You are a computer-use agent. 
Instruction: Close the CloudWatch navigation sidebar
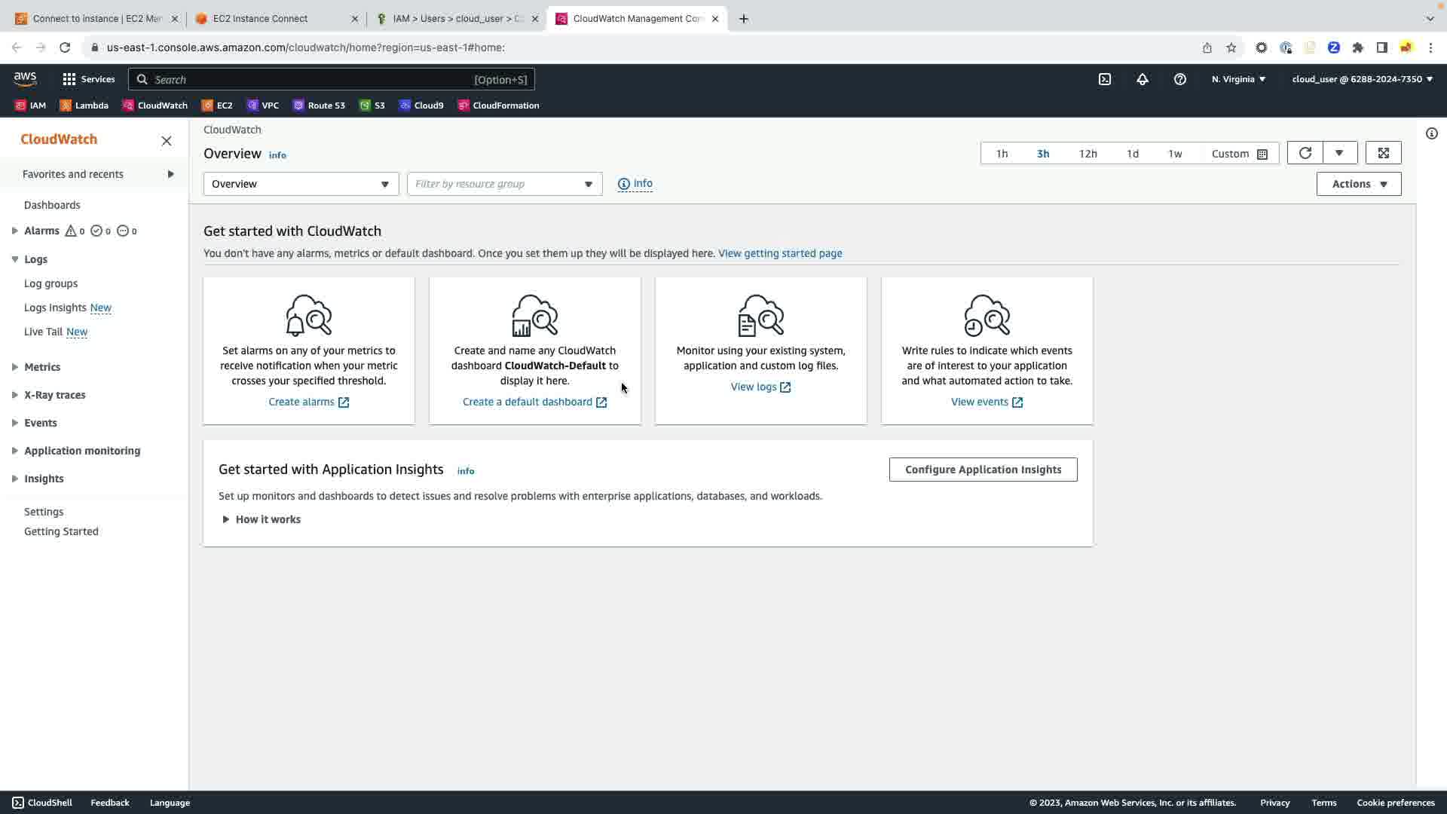point(167,141)
